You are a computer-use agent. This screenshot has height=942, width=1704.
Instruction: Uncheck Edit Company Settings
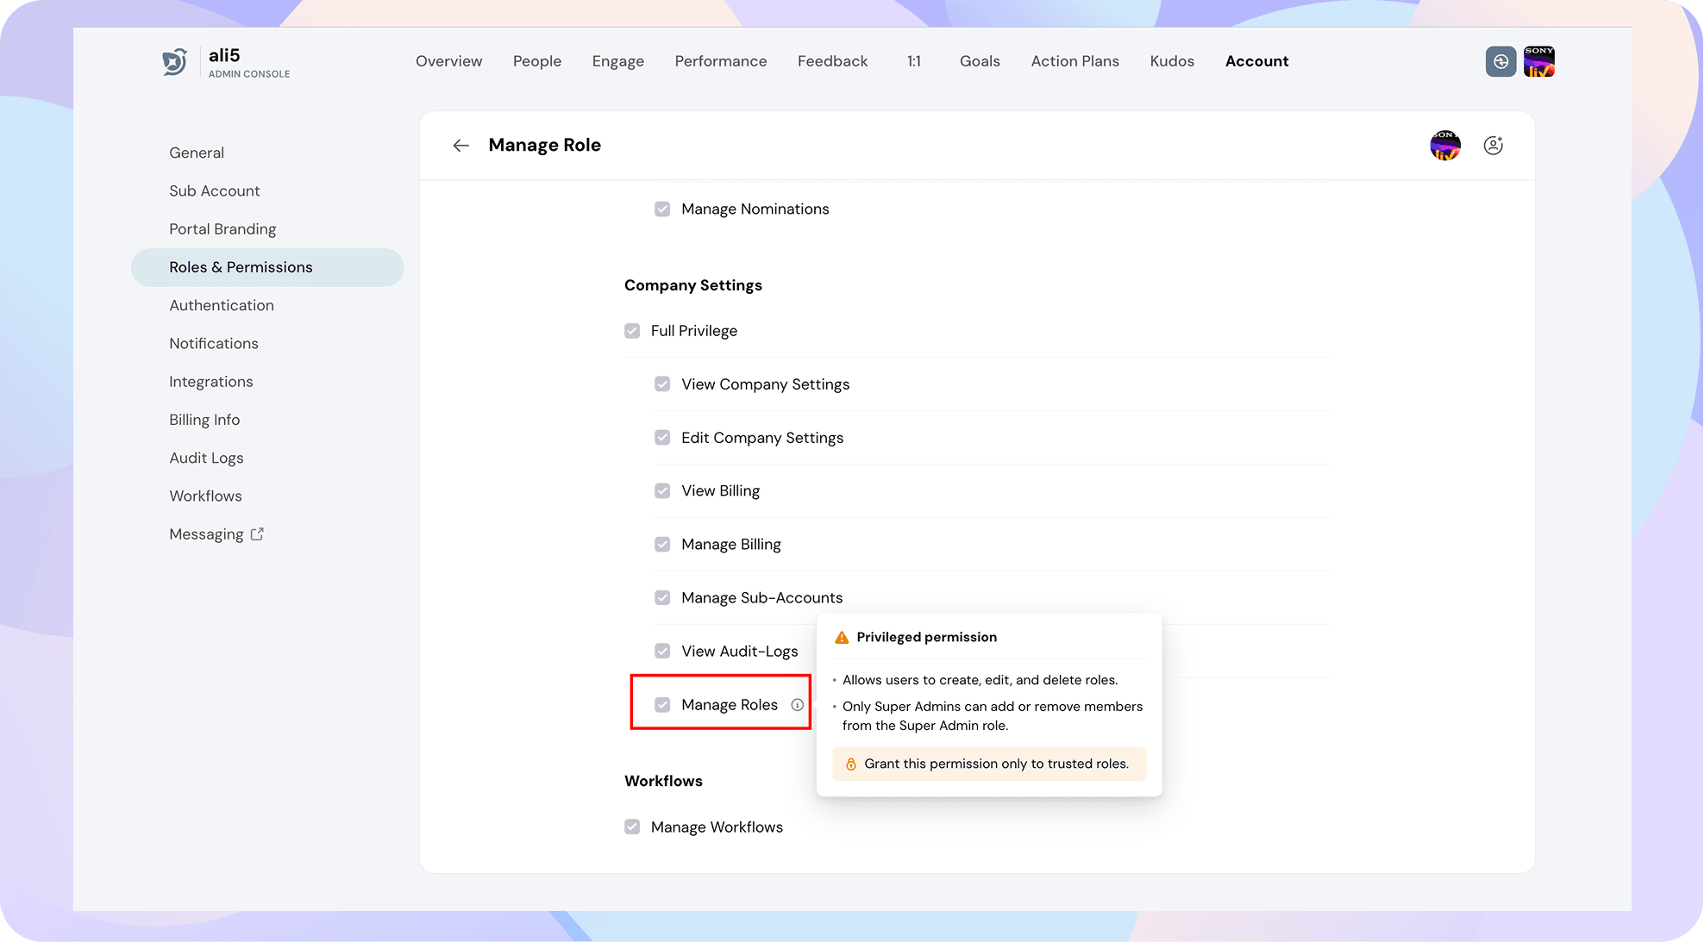(x=662, y=438)
